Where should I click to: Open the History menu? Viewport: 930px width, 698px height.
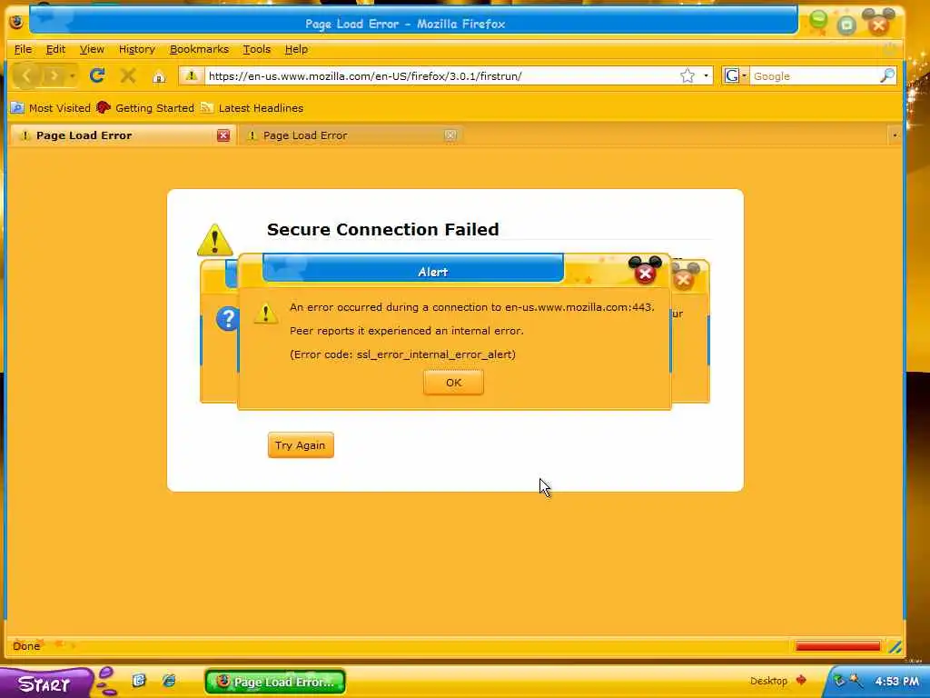[x=137, y=49]
